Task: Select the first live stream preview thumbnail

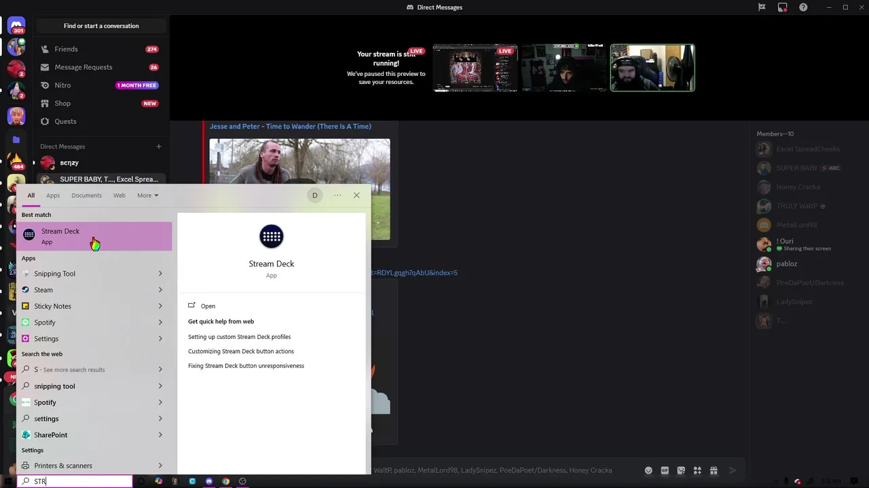Action: [475, 68]
